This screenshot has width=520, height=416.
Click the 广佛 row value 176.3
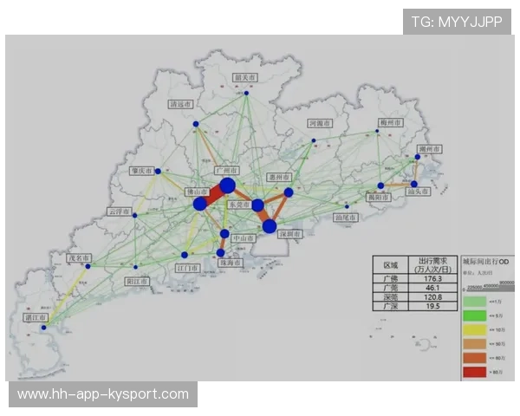[x=432, y=278]
